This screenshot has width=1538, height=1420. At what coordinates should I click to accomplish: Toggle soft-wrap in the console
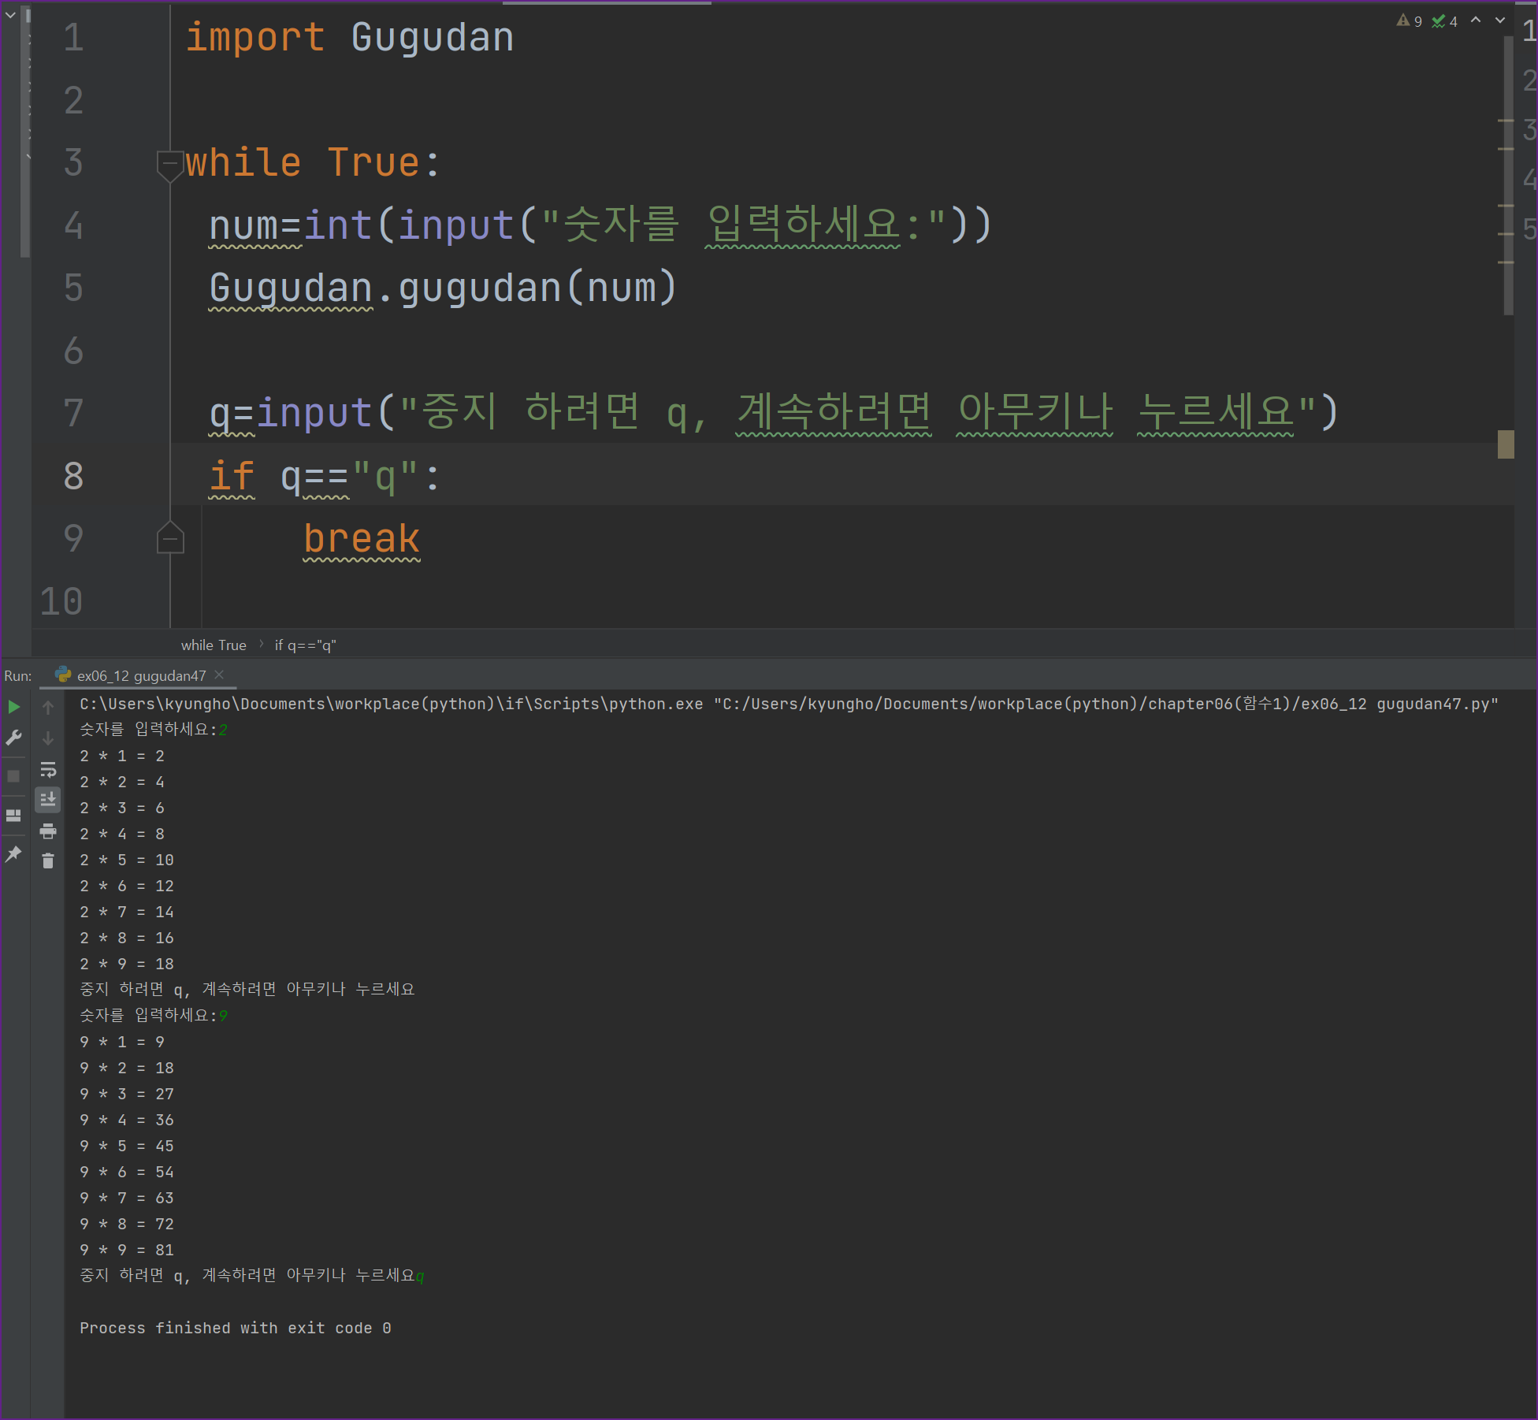48,769
